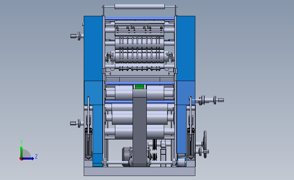Click the red origin ball of the triad
Image resolution: width=294 pixels, height=180 pixels.
21,159
